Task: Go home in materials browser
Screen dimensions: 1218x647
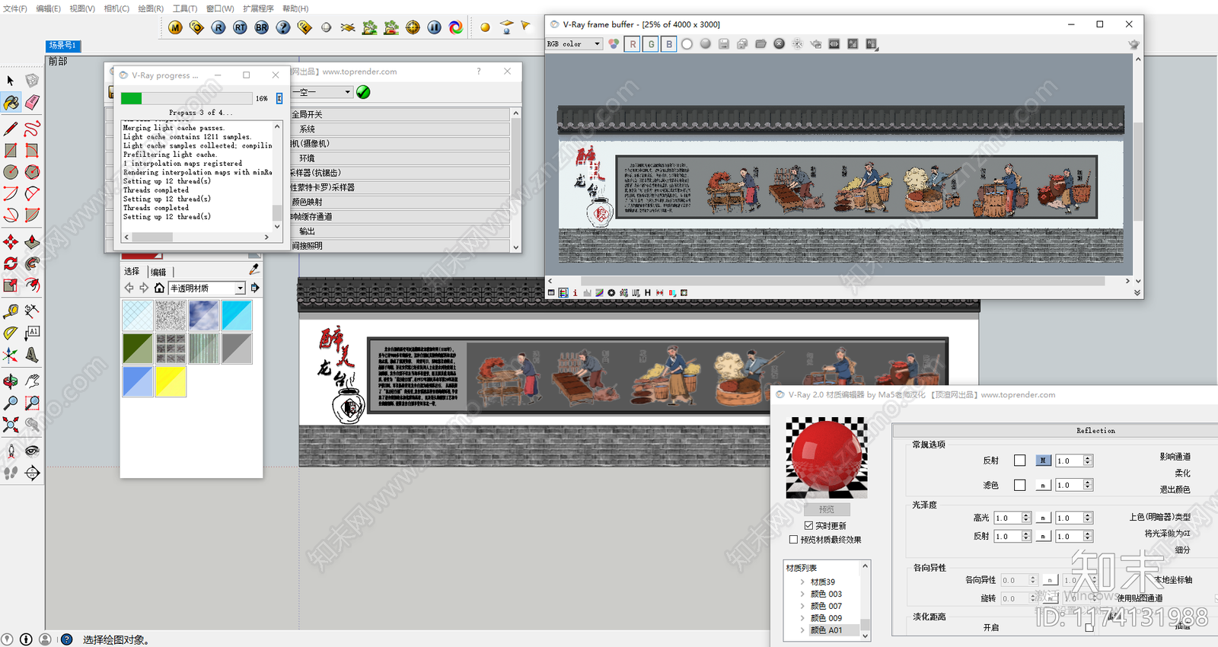Action: [159, 288]
